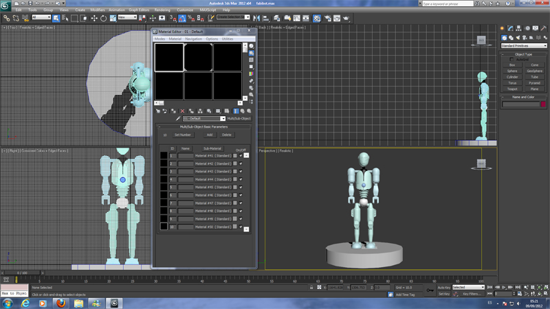Open Material Editor Navigation menu

tap(193, 39)
